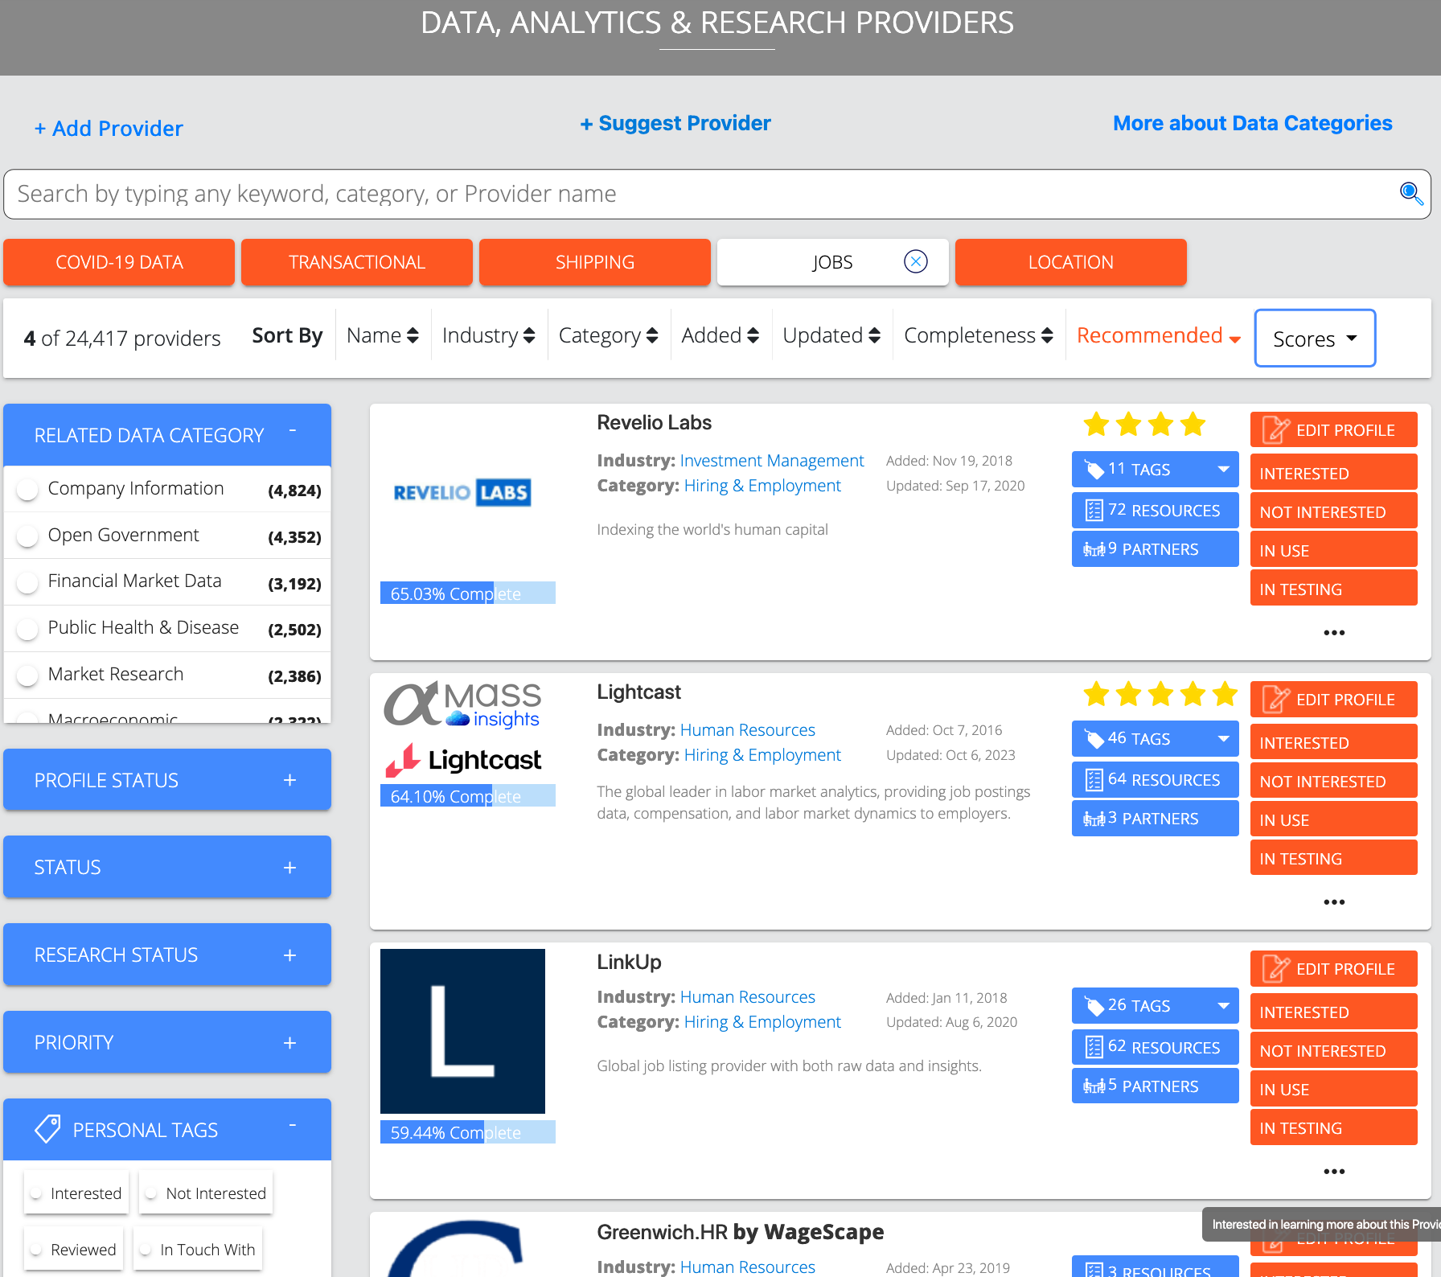Open the LinkUp more options ellipsis
Screen dimensions: 1441x1277
1334,1172
